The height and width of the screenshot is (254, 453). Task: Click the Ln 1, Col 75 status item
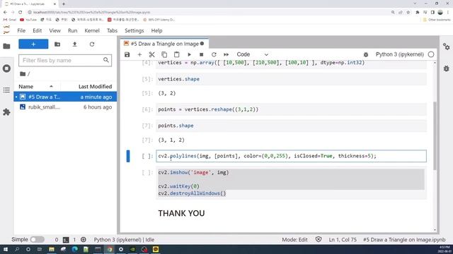pos(343,240)
